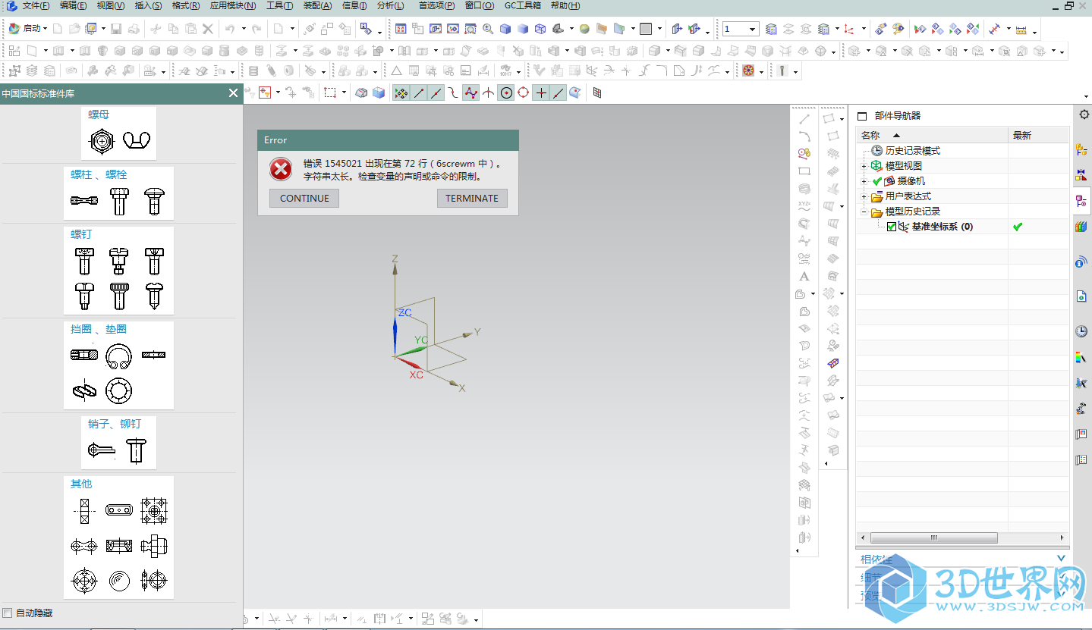The image size is (1092, 630).
Task: Click the Undo arrow icon
Action: click(229, 29)
